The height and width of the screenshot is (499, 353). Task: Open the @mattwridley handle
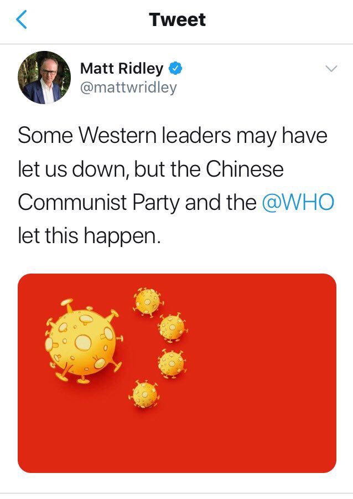pyautogui.click(x=128, y=88)
